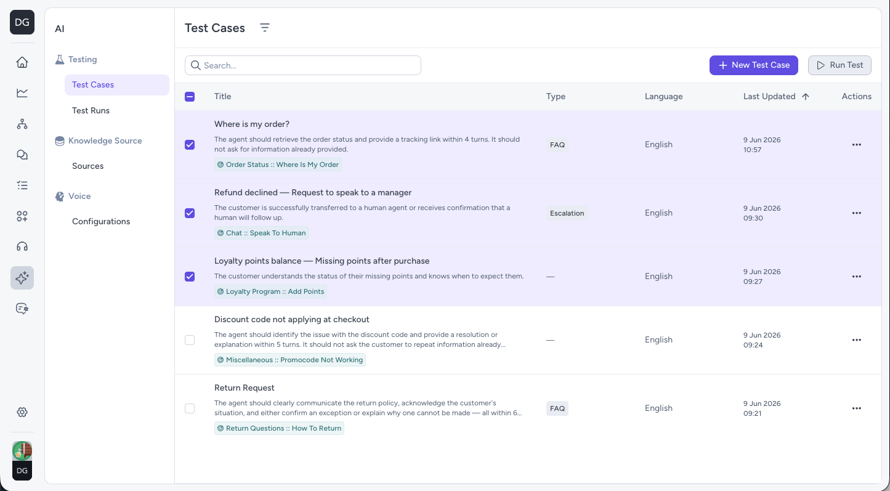Click the Voice head icon
The image size is (890, 491).
(60, 197)
